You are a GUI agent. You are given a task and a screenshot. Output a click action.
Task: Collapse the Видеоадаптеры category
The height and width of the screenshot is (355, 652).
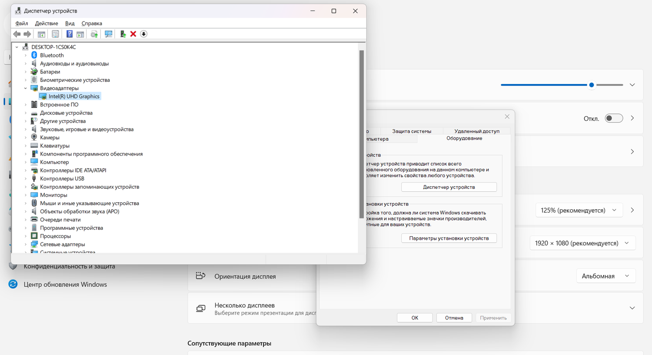pyautogui.click(x=25, y=88)
